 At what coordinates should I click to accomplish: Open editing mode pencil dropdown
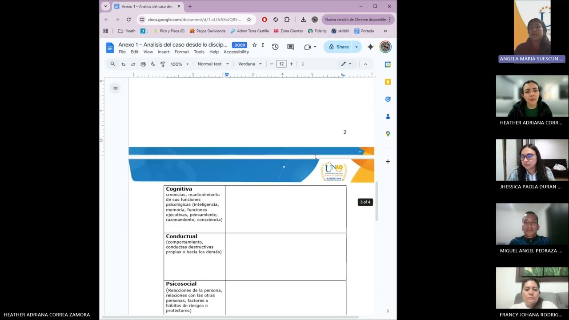(346, 64)
